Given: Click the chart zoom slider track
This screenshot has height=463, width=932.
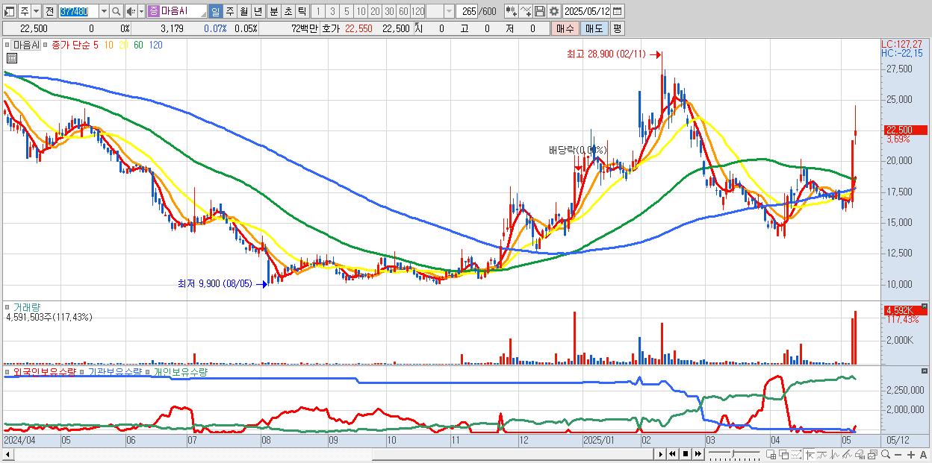Looking at the screenshot, I should coord(734,454).
